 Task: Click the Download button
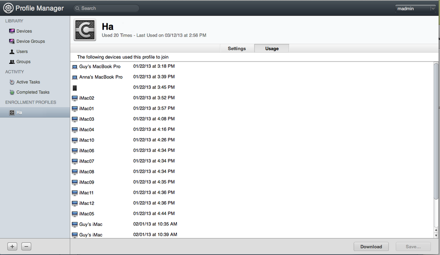pyautogui.click(x=371, y=247)
